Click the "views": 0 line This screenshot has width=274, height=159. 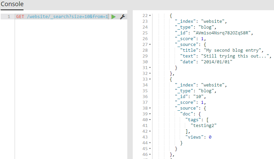pos(198,137)
